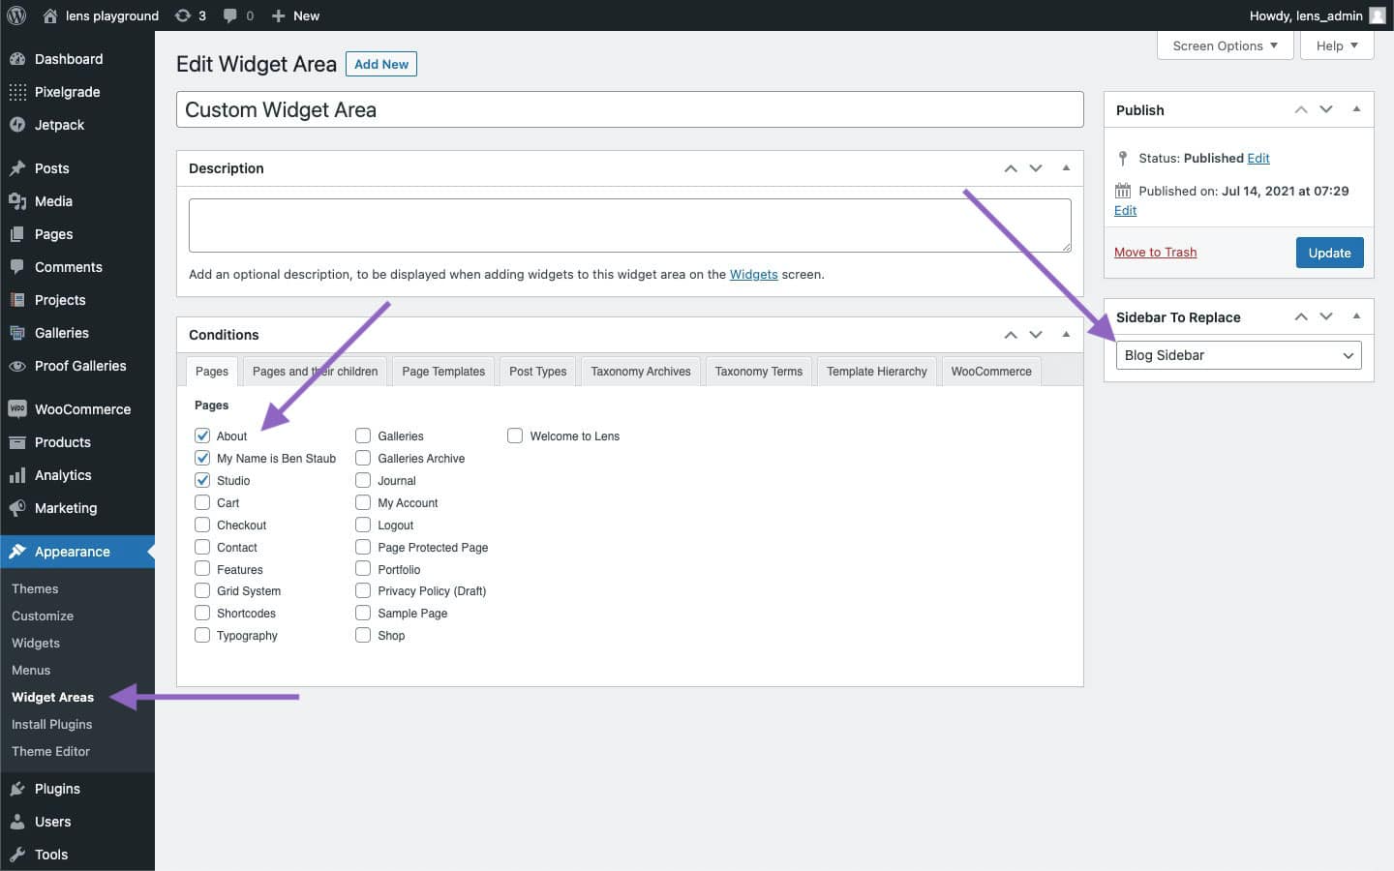The width and height of the screenshot is (1394, 871).
Task: Click the Description text area
Action: 630,225
